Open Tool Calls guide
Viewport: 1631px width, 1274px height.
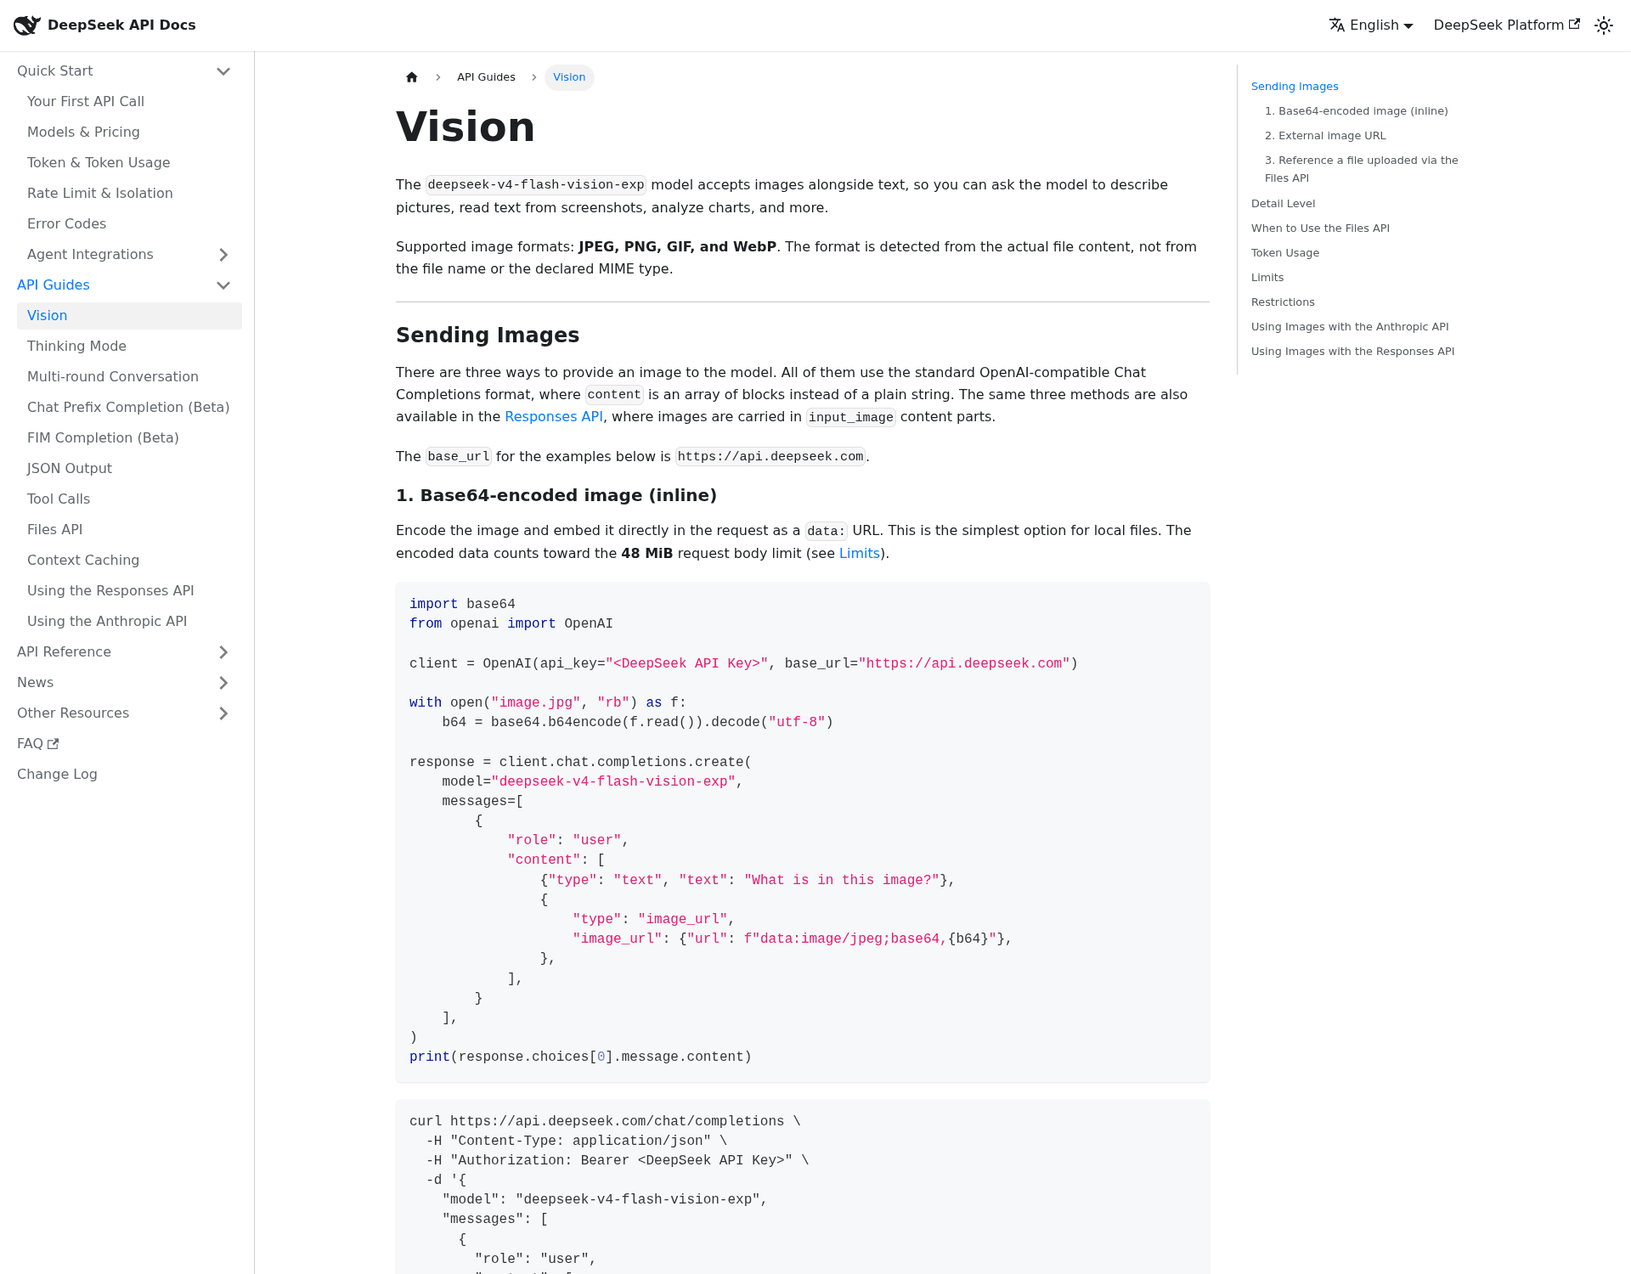click(129, 499)
